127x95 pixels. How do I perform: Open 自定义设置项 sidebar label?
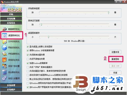coord(14,79)
